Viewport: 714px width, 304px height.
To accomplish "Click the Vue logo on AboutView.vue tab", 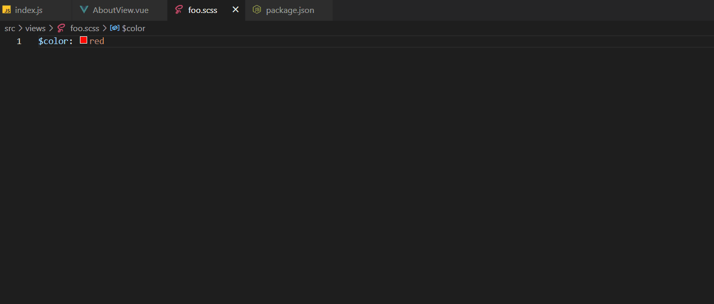I will coord(84,9).
